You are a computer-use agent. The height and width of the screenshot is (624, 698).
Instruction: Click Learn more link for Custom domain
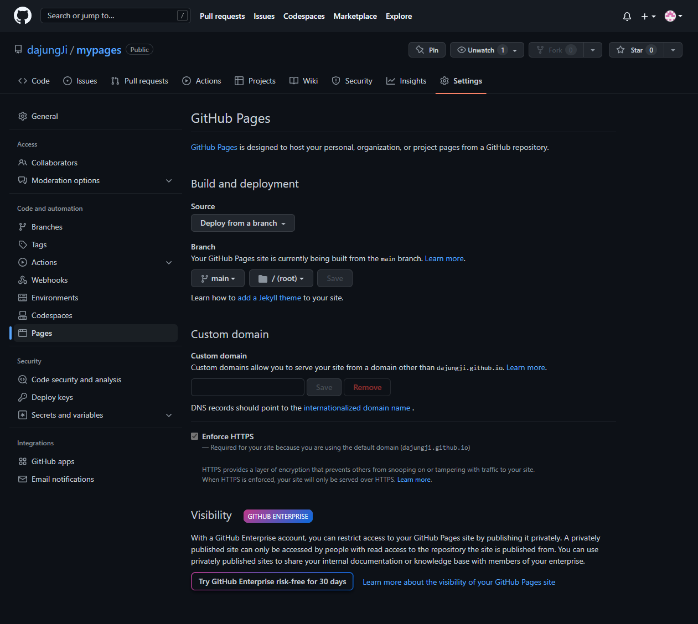pos(526,367)
